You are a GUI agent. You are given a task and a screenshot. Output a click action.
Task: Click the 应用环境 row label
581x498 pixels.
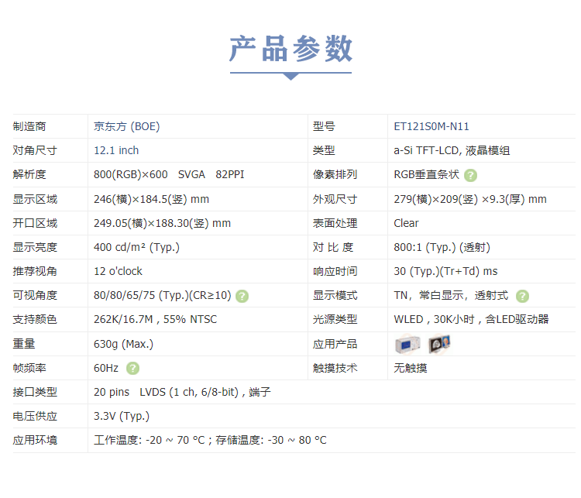click(x=35, y=440)
